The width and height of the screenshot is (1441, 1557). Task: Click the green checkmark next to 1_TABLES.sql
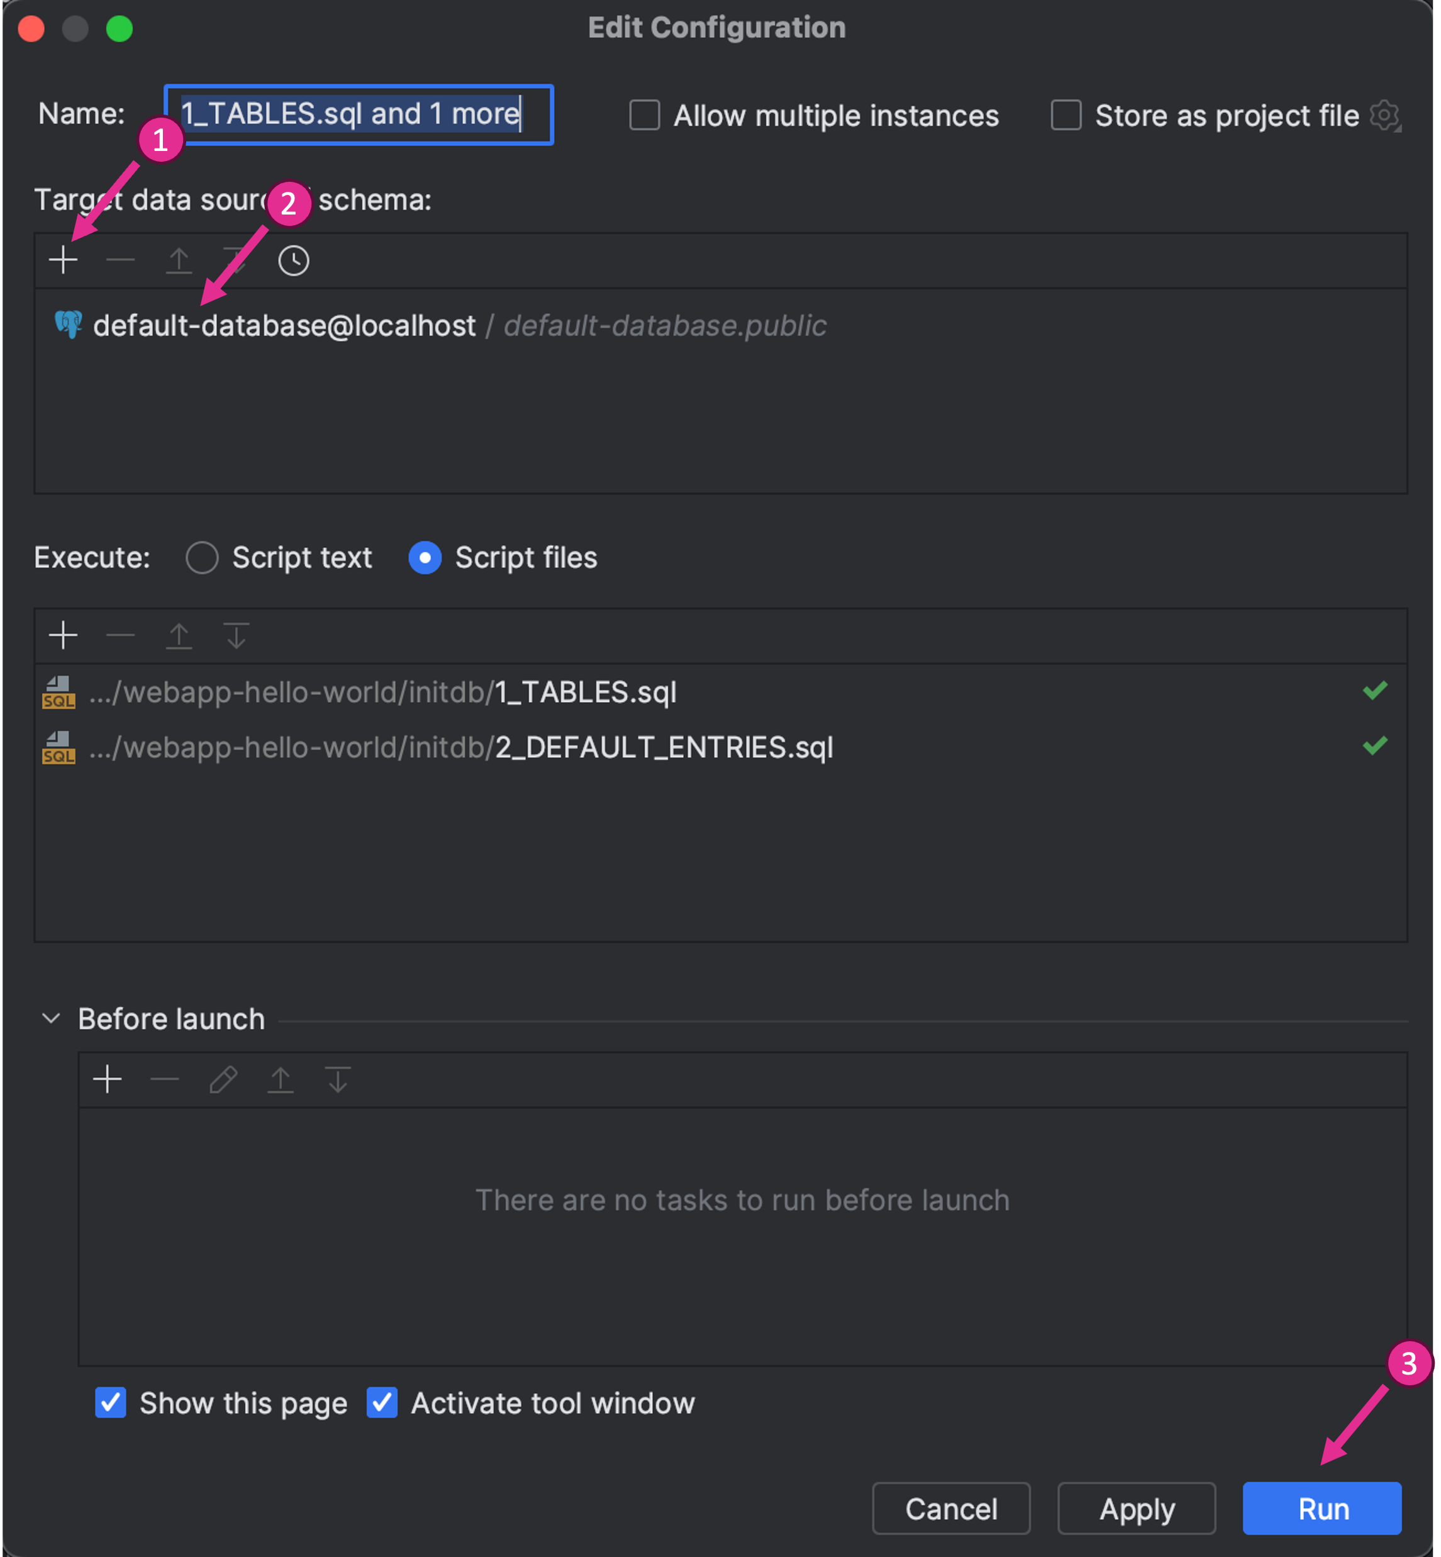point(1376,690)
